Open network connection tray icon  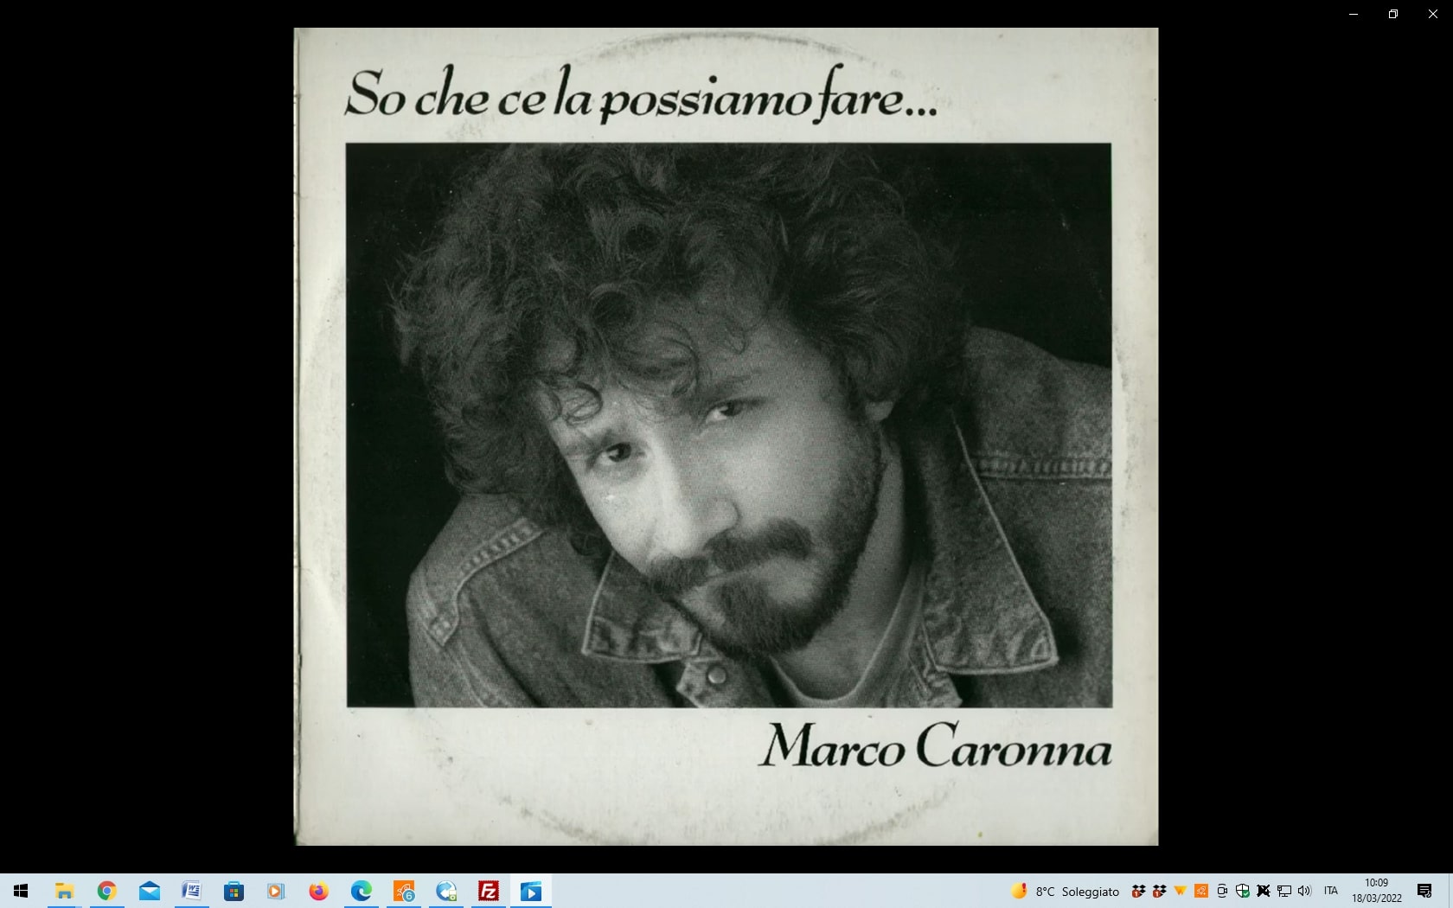coord(1284,891)
